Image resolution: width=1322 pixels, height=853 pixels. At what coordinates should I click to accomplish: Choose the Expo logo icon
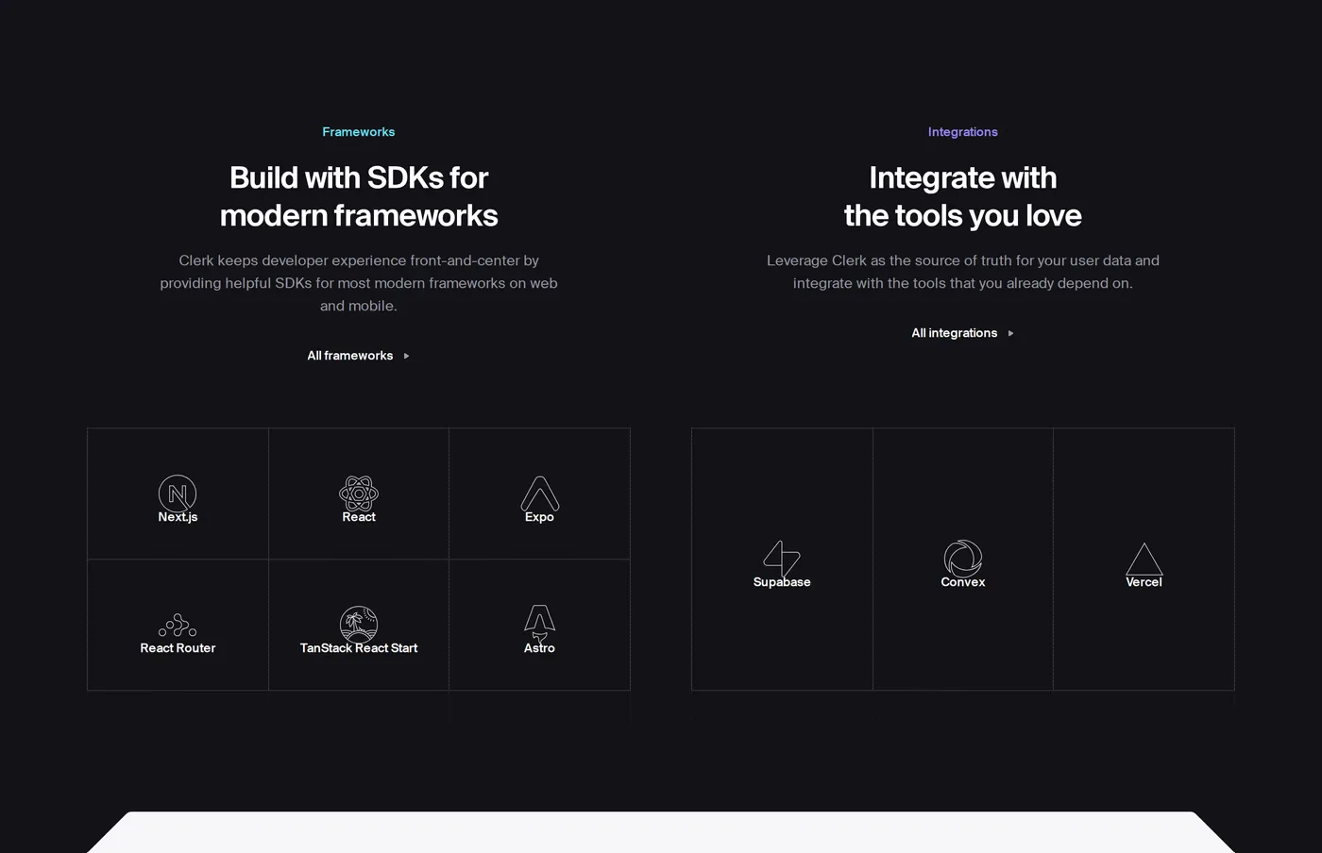pyautogui.click(x=540, y=493)
